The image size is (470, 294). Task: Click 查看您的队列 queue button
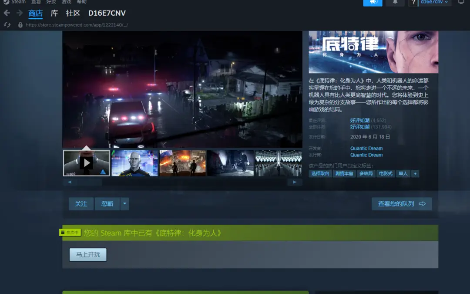(x=402, y=204)
